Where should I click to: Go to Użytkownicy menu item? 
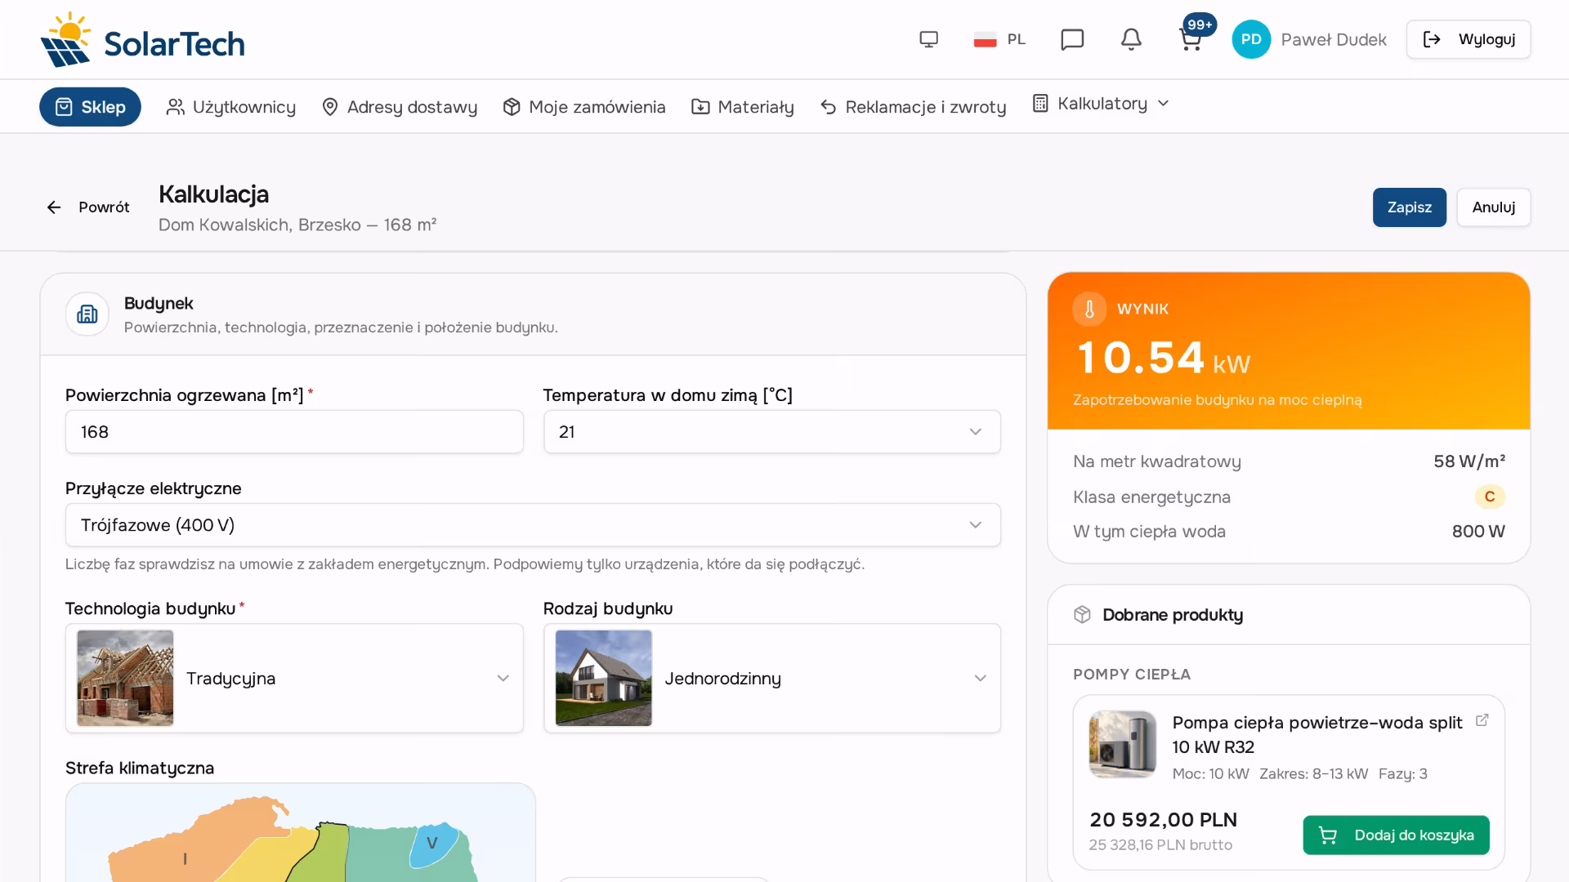(x=230, y=107)
